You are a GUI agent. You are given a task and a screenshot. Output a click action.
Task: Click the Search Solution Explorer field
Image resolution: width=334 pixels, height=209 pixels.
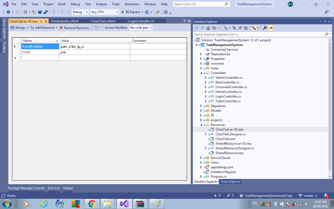(259, 34)
